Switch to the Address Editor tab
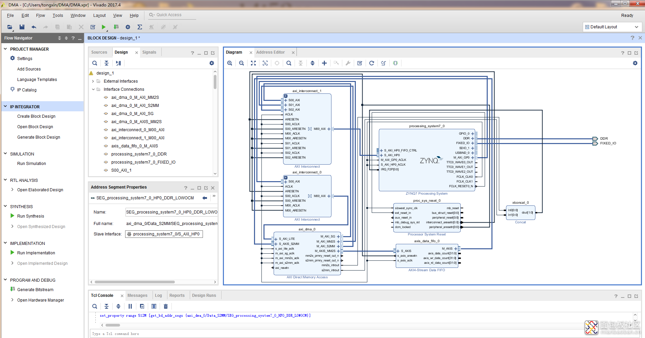 pos(271,52)
